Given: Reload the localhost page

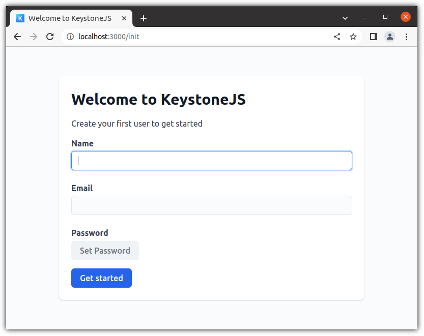Looking at the screenshot, I should coord(50,37).
